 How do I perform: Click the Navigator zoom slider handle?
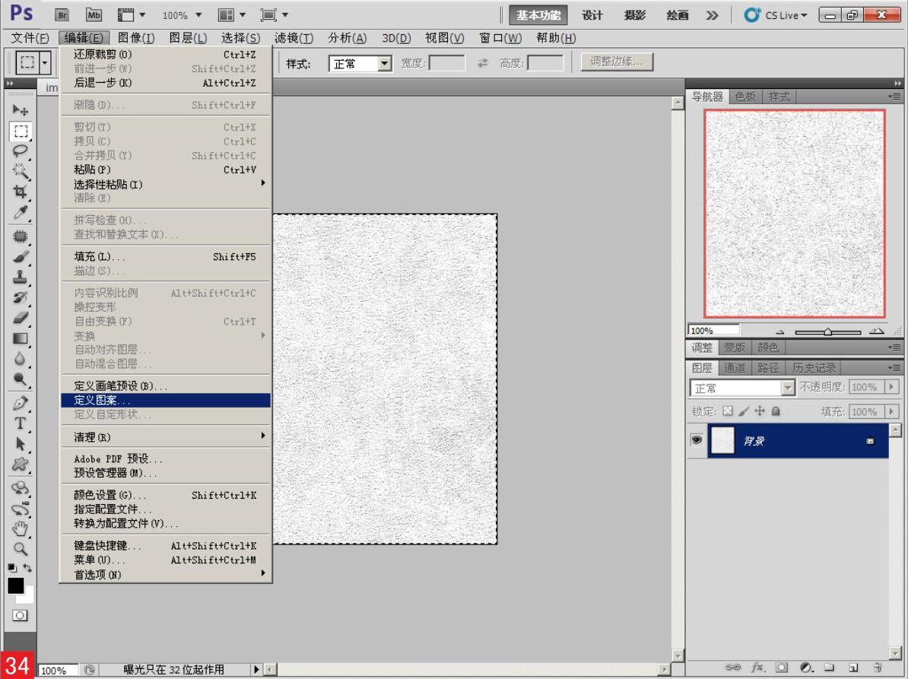point(828,332)
